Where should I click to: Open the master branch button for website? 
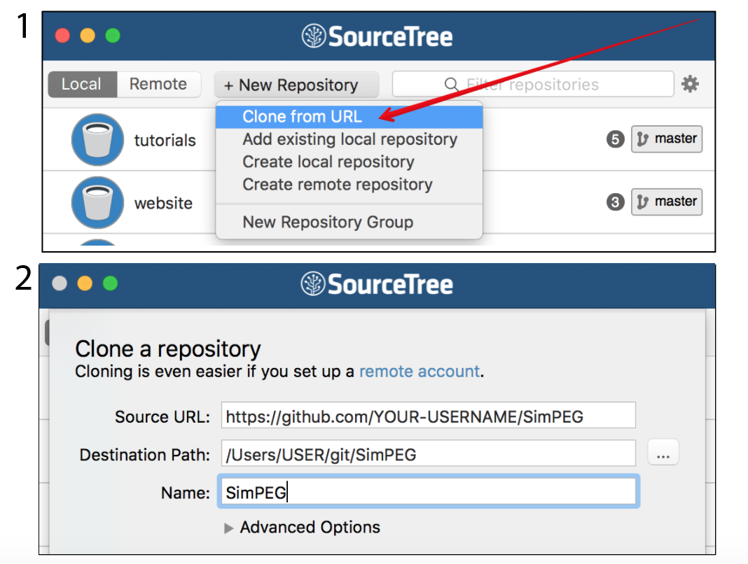coord(666,202)
